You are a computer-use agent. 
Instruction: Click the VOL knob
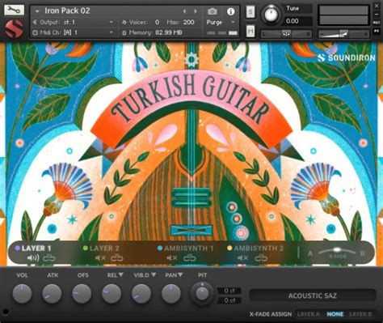click(22, 293)
